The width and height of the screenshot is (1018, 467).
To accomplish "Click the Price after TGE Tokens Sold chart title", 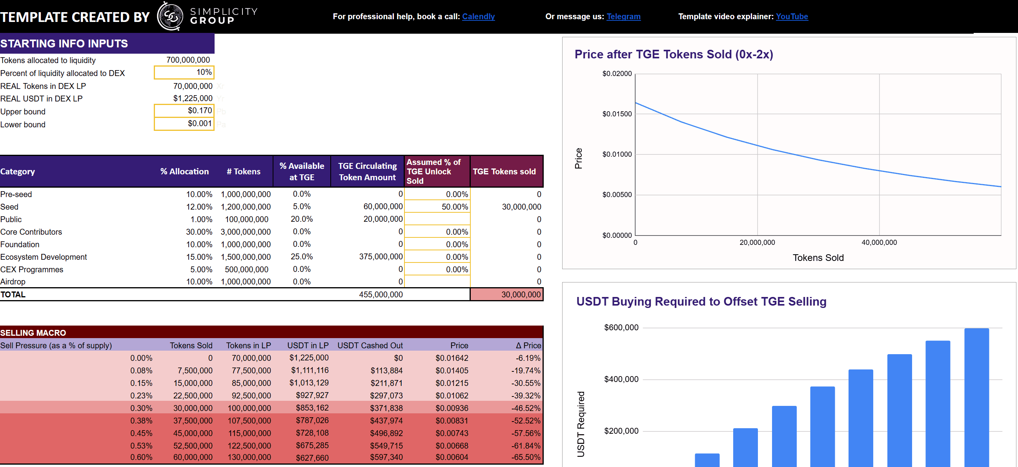I will tap(674, 54).
